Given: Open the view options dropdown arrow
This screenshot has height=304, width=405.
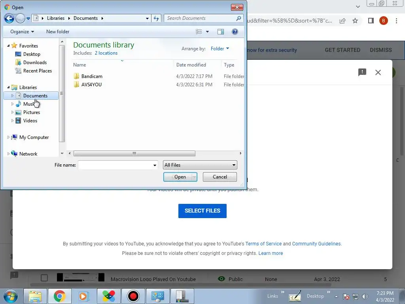Looking at the screenshot, I should [207, 32].
